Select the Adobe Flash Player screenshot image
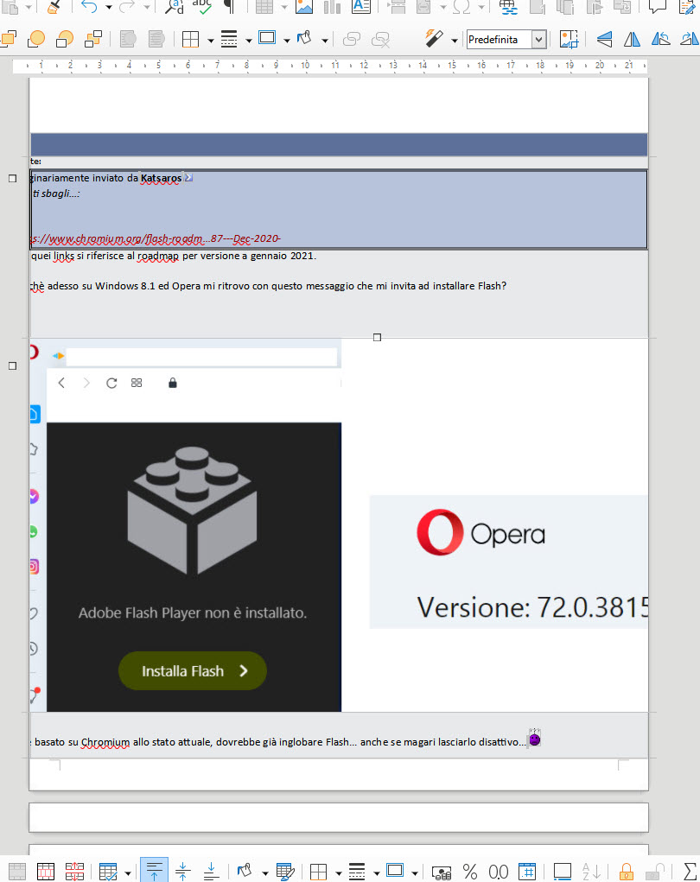700x882 pixels. click(186, 525)
